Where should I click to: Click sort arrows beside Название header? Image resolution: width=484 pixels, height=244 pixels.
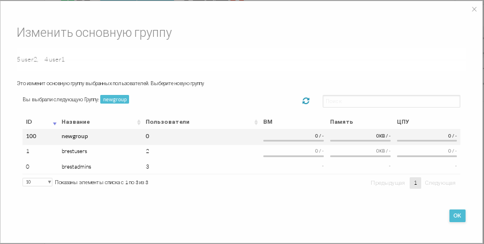139,123
